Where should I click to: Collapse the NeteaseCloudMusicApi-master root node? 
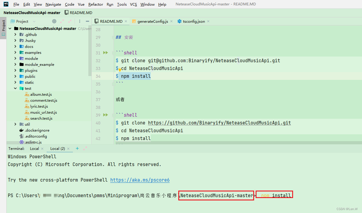coord(10,29)
